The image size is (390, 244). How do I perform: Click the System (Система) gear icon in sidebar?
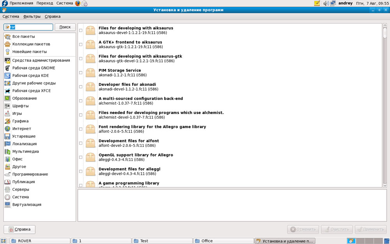pos(7,197)
